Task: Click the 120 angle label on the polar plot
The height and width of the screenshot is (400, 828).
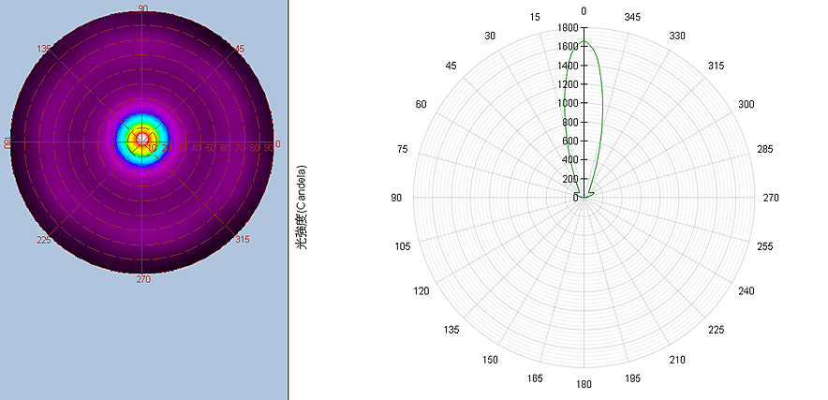Action: click(x=421, y=291)
